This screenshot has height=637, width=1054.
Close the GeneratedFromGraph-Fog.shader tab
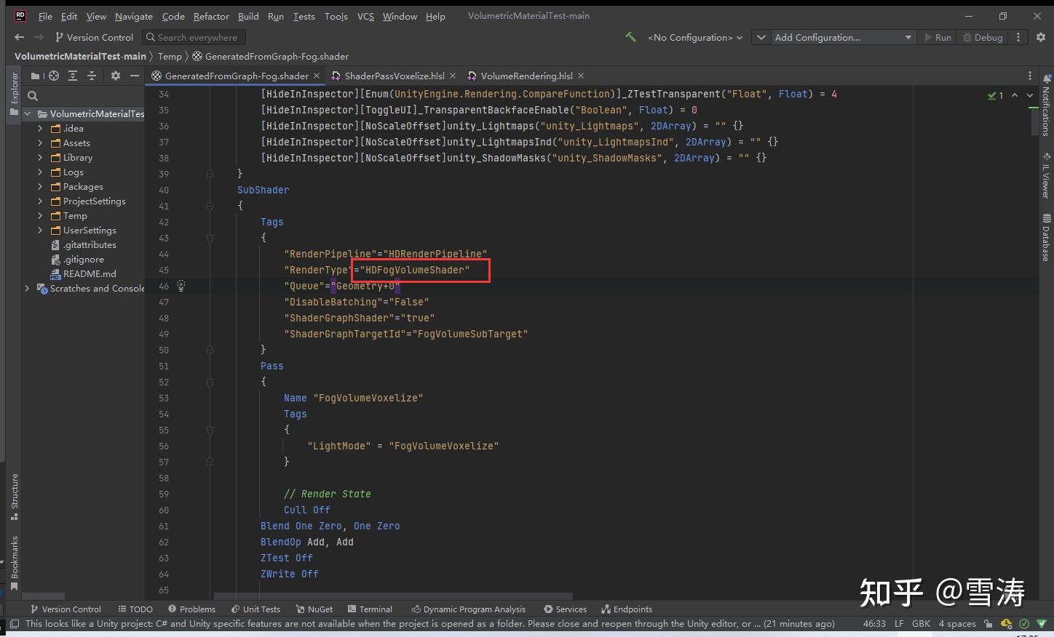click(x=317, y=76)
